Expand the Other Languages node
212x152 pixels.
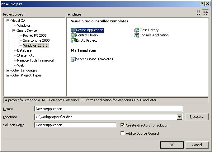(8, 70)
